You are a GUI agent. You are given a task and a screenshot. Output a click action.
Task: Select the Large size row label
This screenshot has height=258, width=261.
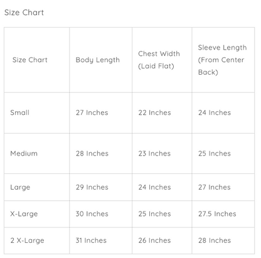click(20, 187)
